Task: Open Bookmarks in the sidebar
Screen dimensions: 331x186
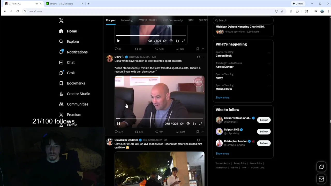Action: coord(72,83)
